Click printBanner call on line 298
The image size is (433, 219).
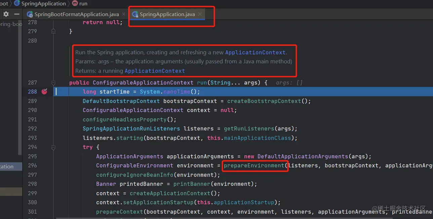[x=192, y=184]
